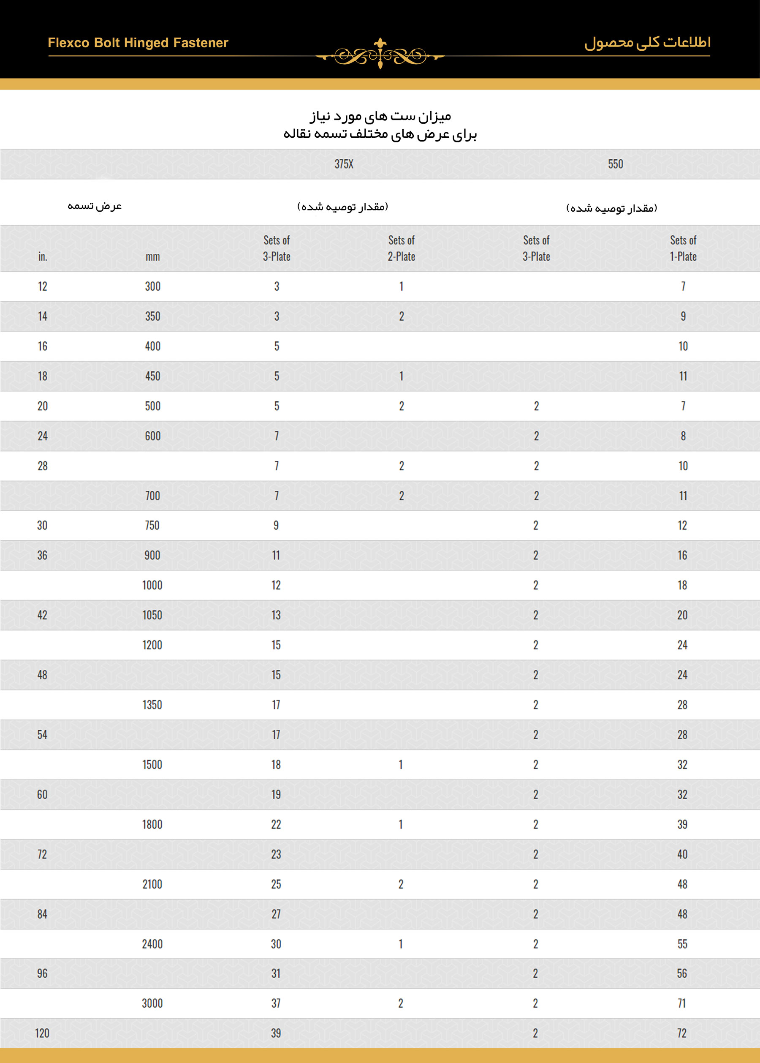Screen dimensions: 760x1063
Task: Click the 120 inch belt width cell
Action: [x=42, y=1033]
